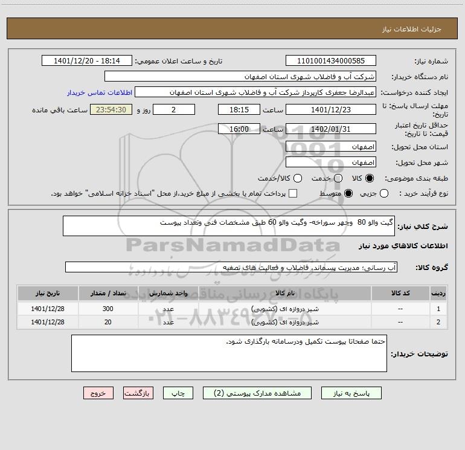Click the remaining time 23:54:30 field
The height and width of the screenshot is (450, 465).
pos(111,109)
